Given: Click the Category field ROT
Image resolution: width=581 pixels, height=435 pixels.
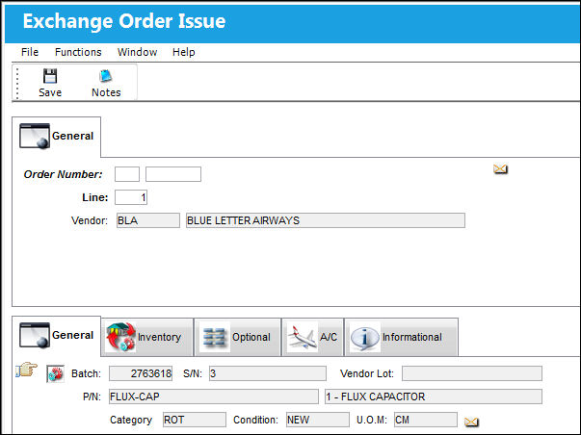Looking at the screenshot, I should pyautogui.click(x=195, y=420).
